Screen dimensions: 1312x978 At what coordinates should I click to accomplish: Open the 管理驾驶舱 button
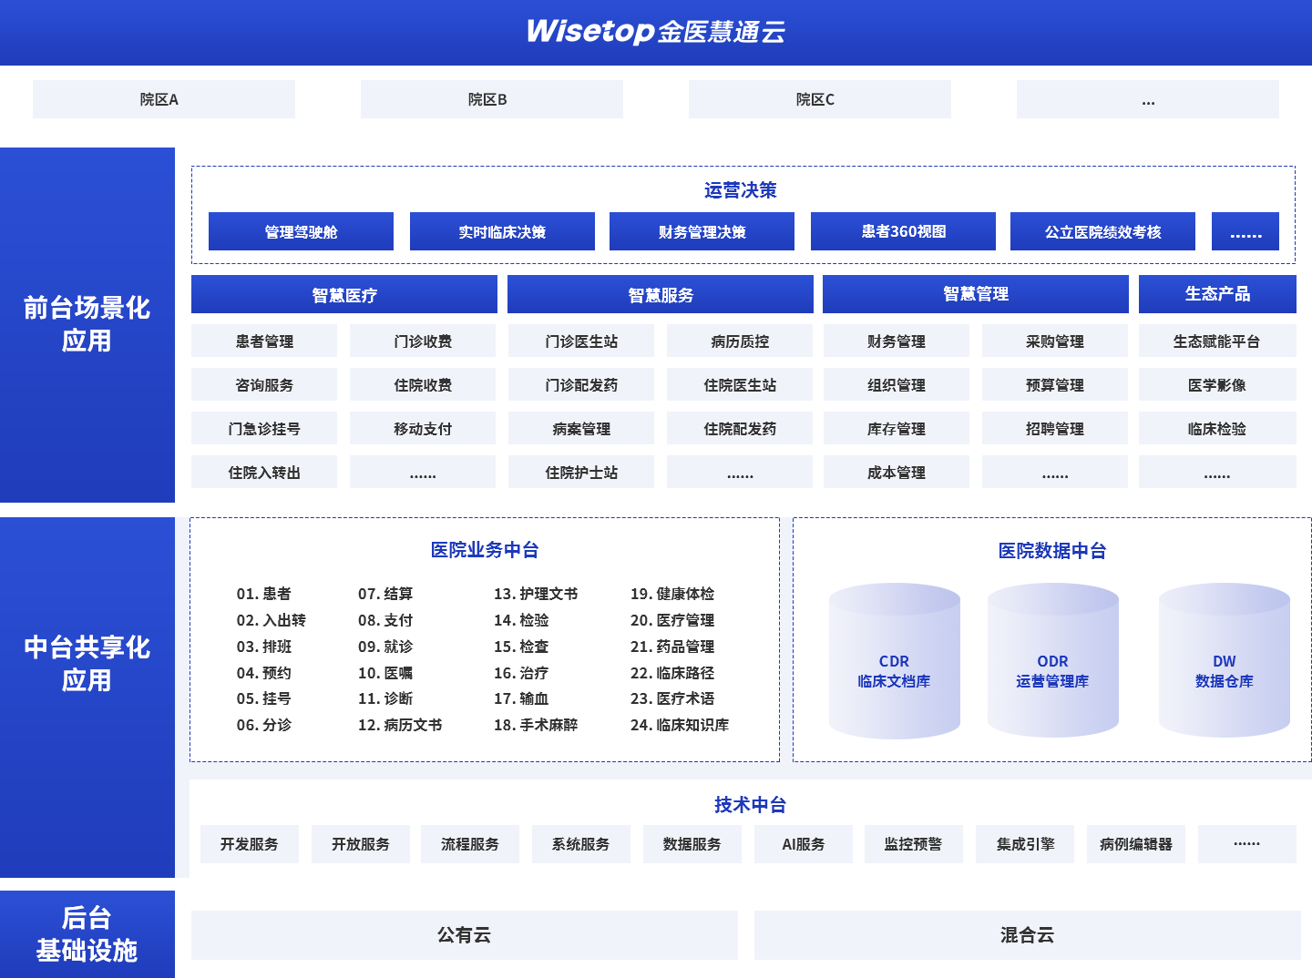click(301, 231)
